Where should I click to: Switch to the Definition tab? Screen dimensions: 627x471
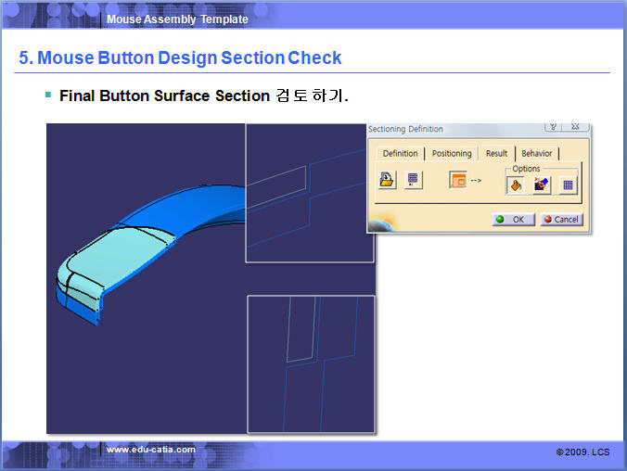click(x=400, y=153)
